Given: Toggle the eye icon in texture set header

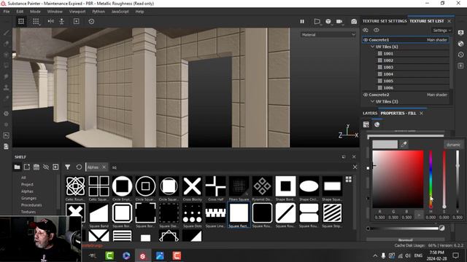Looking at the screenshot, I should [377, 30].
